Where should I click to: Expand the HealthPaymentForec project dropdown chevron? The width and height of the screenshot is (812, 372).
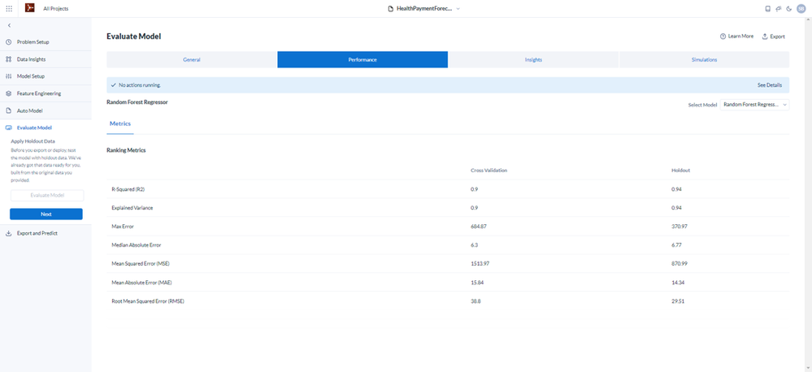tap(458, 9)
